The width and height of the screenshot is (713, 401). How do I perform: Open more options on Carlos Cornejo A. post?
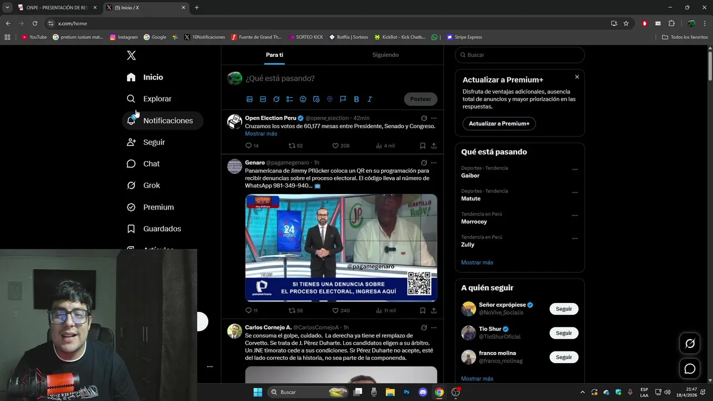pos(434,327)
